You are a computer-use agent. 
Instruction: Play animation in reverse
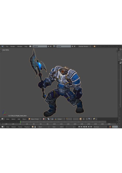coord(84,127)
